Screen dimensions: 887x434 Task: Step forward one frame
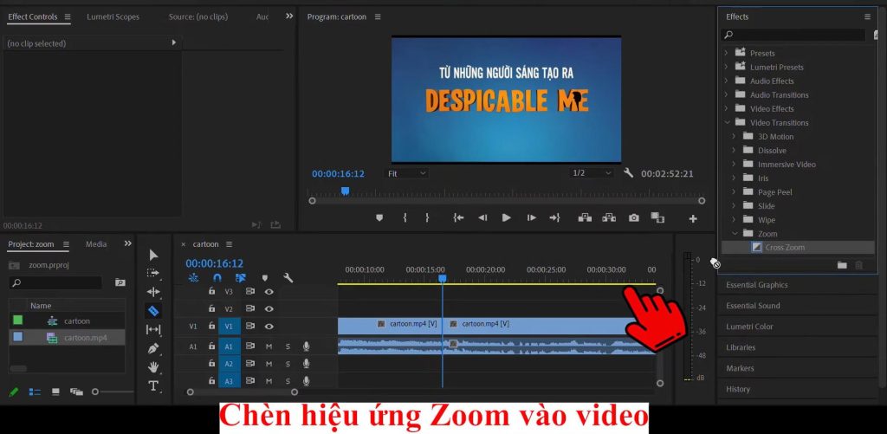coord(531,217)
